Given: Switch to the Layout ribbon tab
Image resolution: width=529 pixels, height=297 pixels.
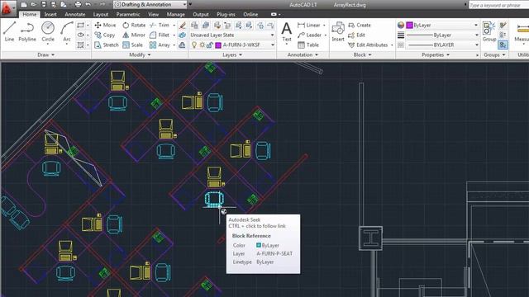Looking at the screenshot, I should 101,15.
